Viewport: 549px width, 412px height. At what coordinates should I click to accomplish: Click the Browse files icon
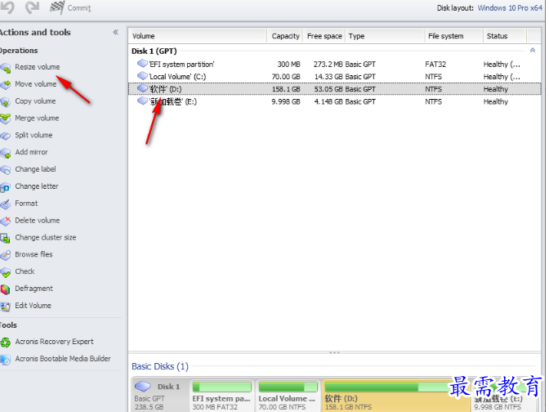(6, 255)
